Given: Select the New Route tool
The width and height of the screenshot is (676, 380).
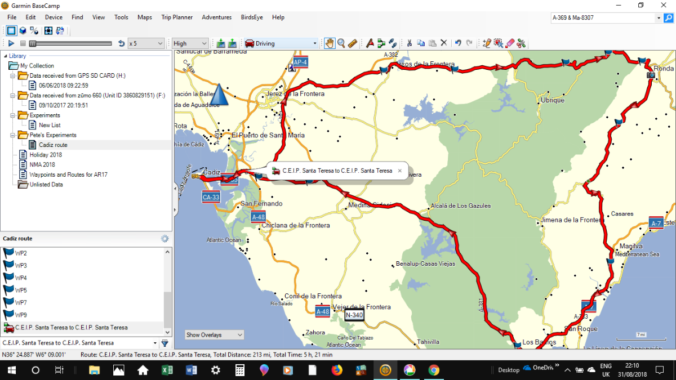Looking at the screenshot, I should click(x=381, y=43).
